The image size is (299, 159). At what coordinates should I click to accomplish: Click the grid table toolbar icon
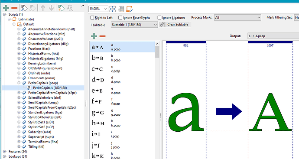(121, 9)
